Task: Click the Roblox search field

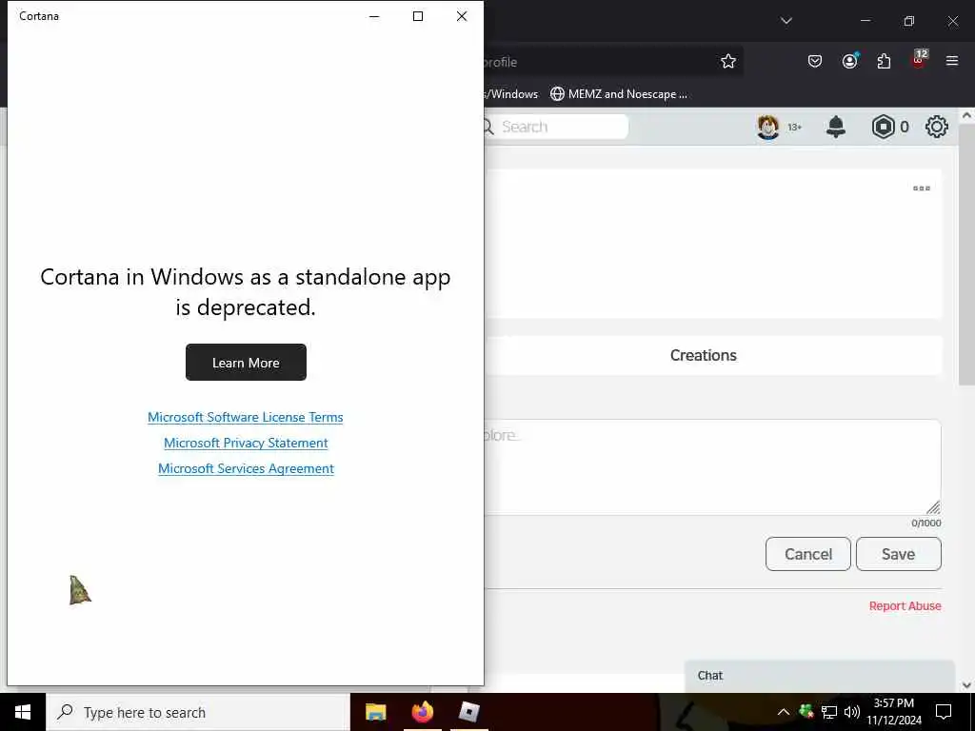Action: coord(556,127)
